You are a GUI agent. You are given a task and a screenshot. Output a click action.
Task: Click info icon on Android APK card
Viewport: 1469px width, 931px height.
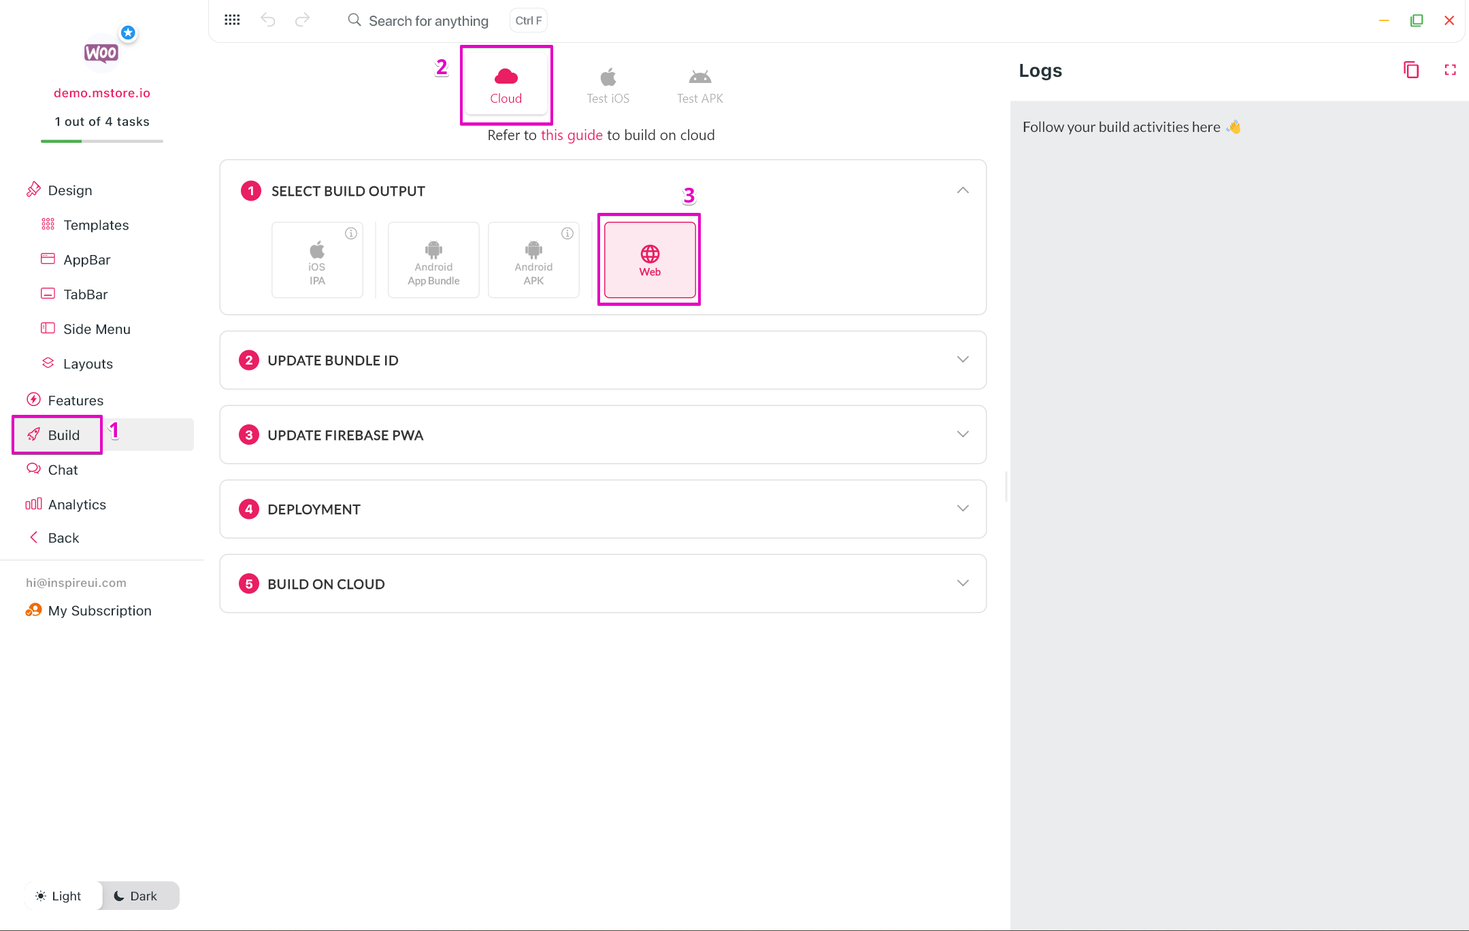point(567,233)
